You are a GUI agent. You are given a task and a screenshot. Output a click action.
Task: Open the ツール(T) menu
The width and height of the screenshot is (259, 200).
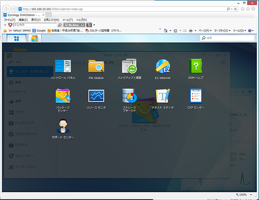point(68,20)
